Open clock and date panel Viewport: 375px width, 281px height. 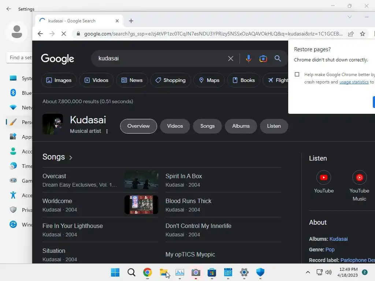(x=348, y=272)
